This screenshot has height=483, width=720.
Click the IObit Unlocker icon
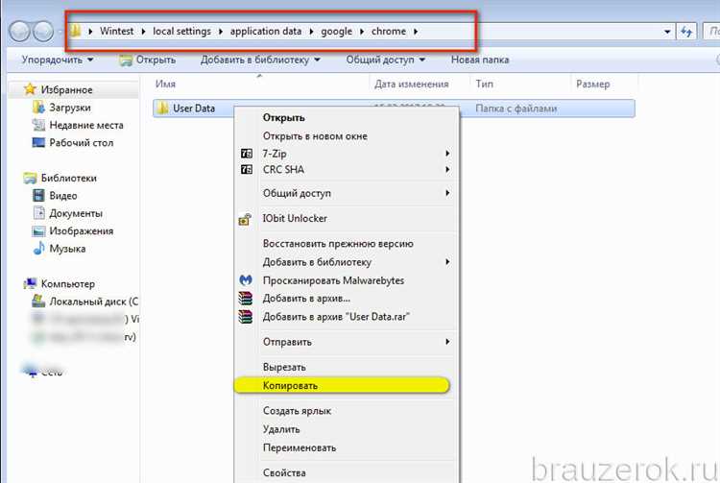click(245, 219)
